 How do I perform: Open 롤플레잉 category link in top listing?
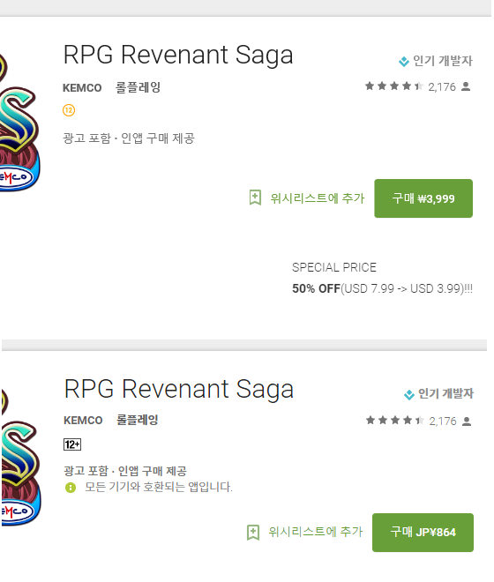coord(138,87)
